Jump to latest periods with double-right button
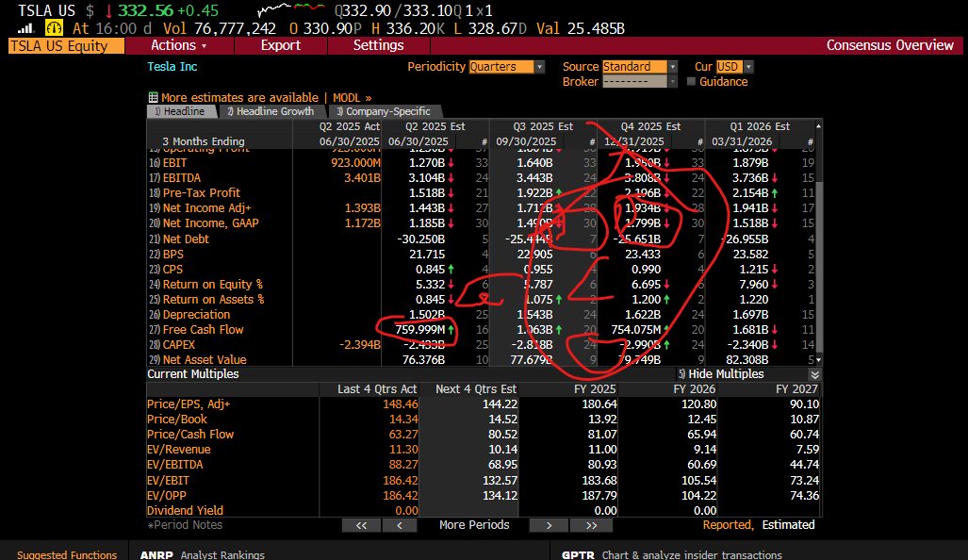The image size is (968, 560). 591,525
